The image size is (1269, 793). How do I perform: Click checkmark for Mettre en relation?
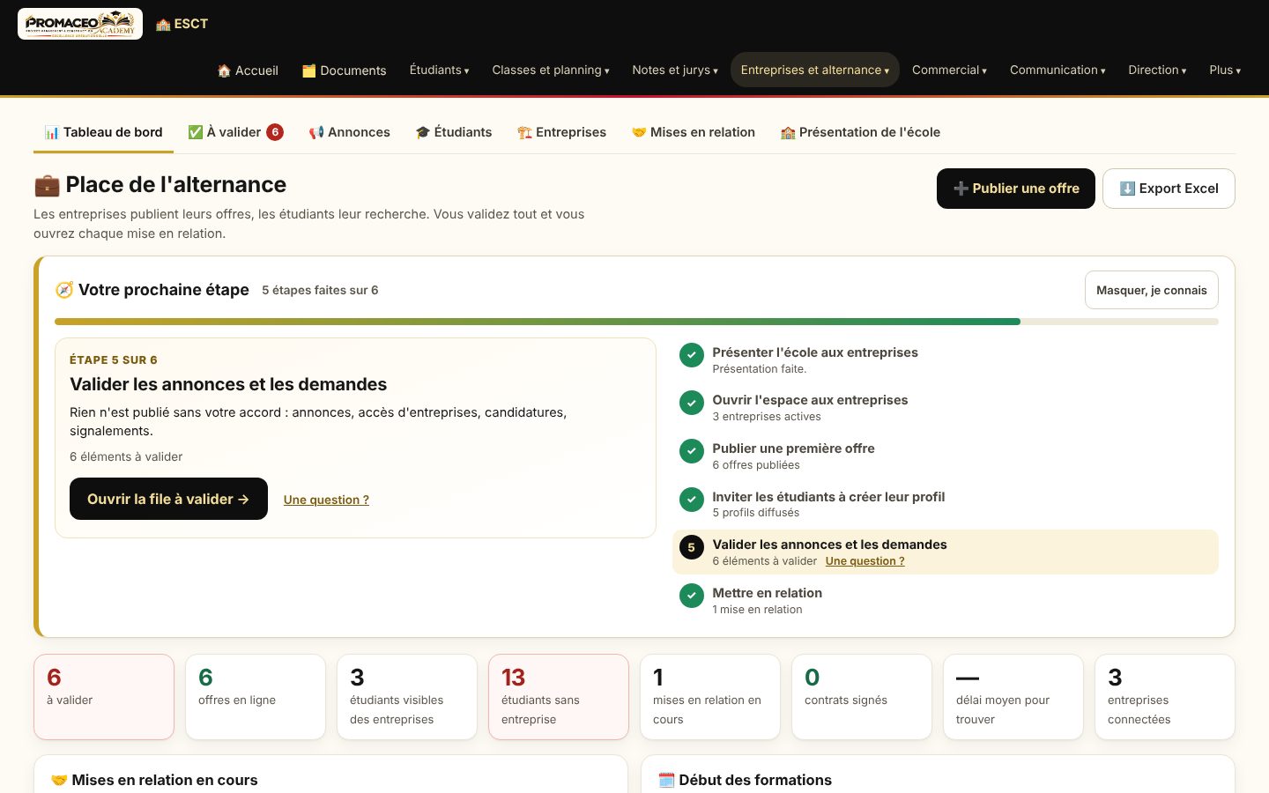tap(692, 596)
